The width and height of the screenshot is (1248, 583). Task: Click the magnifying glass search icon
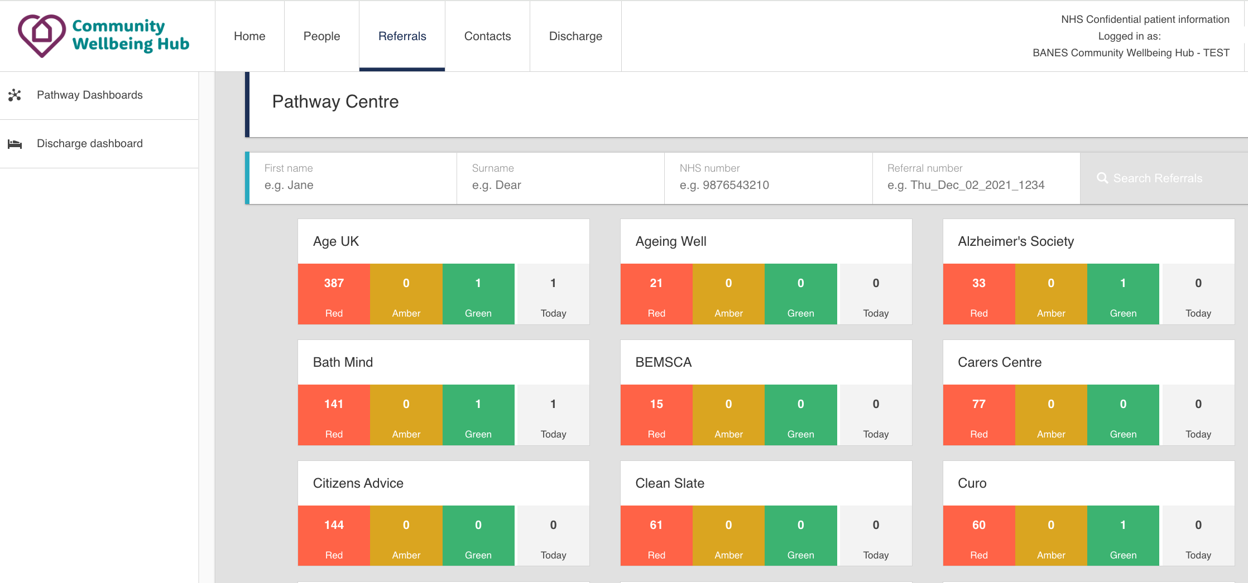[1102, 178]
